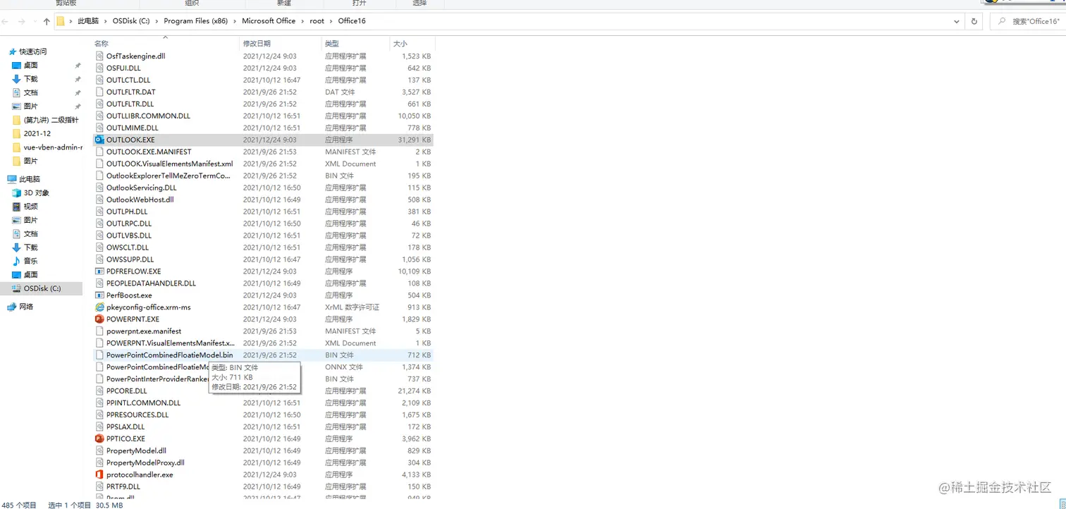
Task: Navigate to 此电脑 breadcrumb
Action: tap(88, 21)
